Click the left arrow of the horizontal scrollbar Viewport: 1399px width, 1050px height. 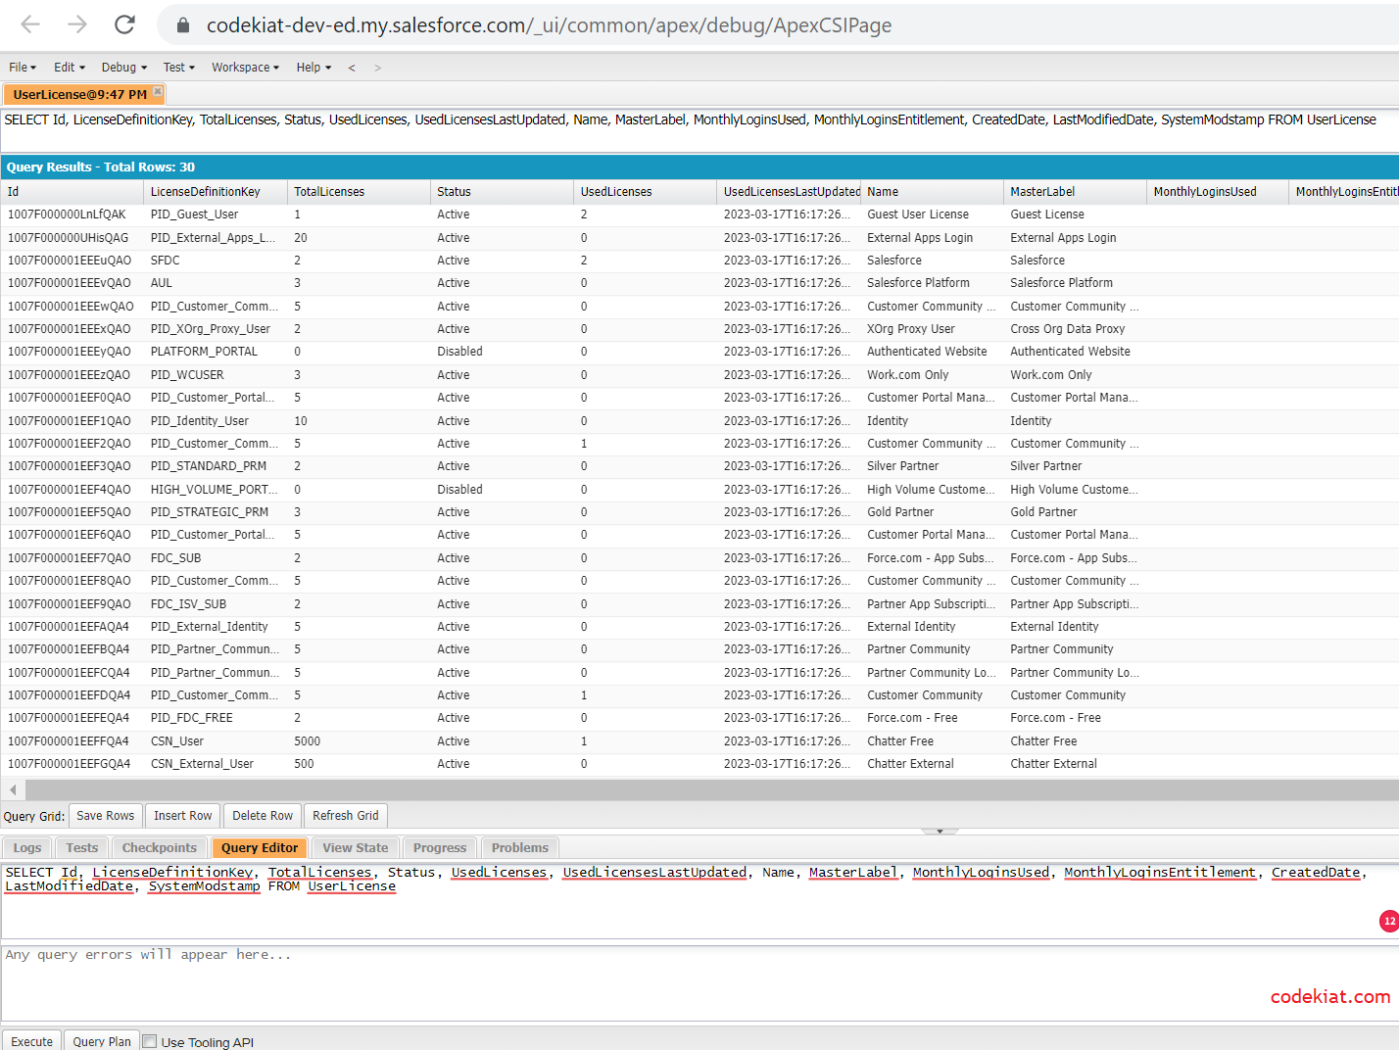click(x=13, y=789)
